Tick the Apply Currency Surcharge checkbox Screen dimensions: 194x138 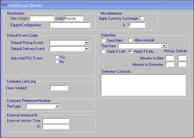click(x=142, y=19)
